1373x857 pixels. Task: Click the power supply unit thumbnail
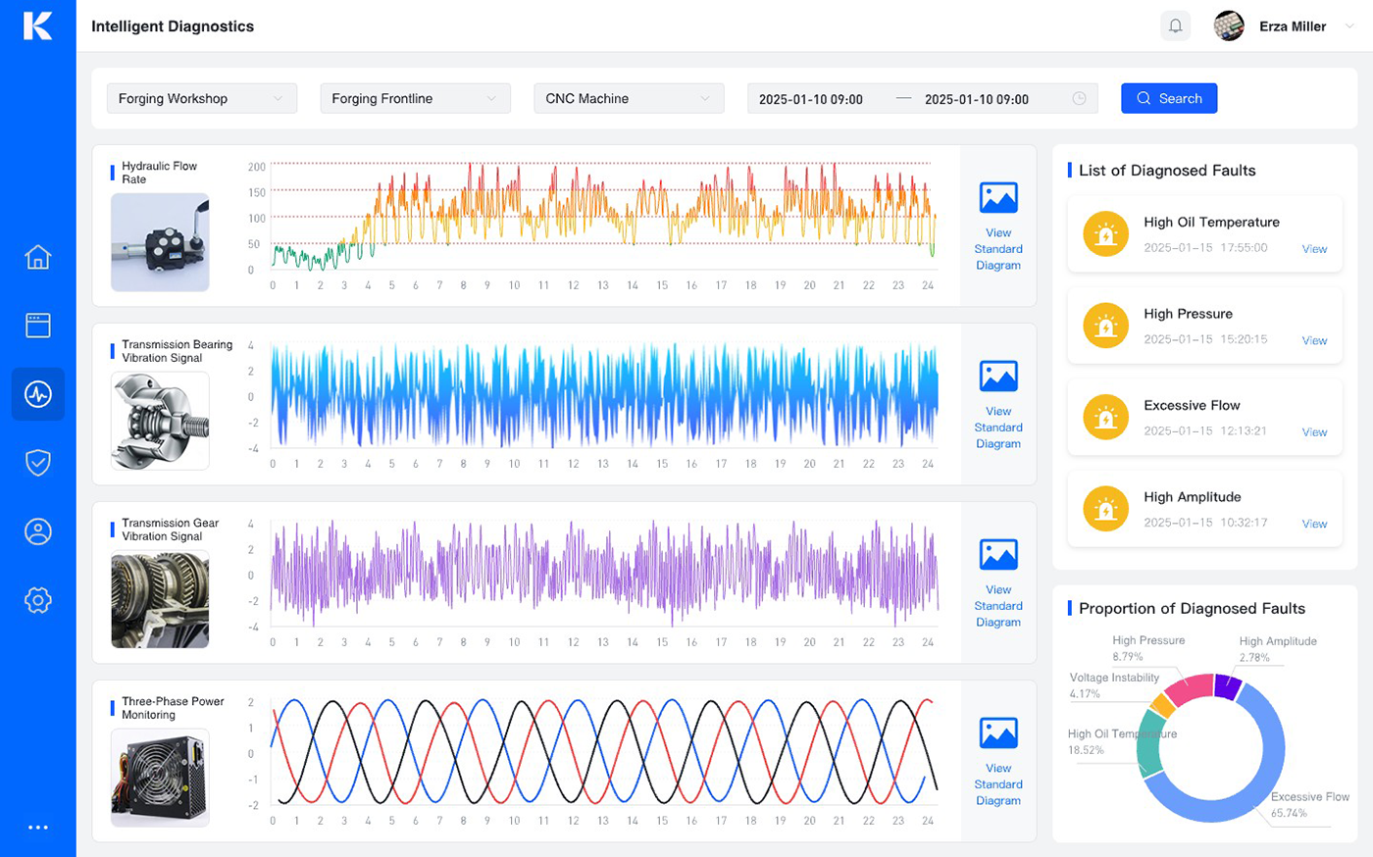[160, 778]
